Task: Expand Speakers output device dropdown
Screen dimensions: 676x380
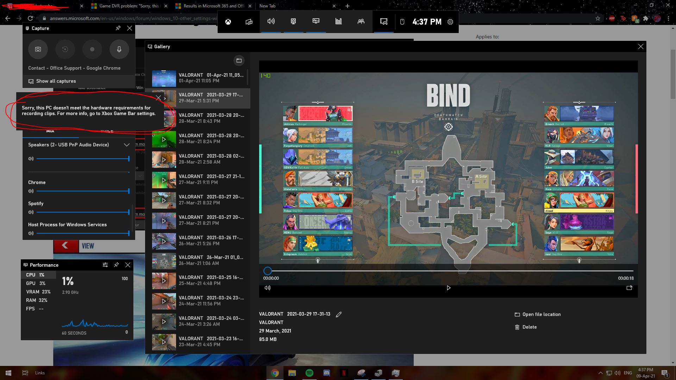Action: [x=126, y=145]
